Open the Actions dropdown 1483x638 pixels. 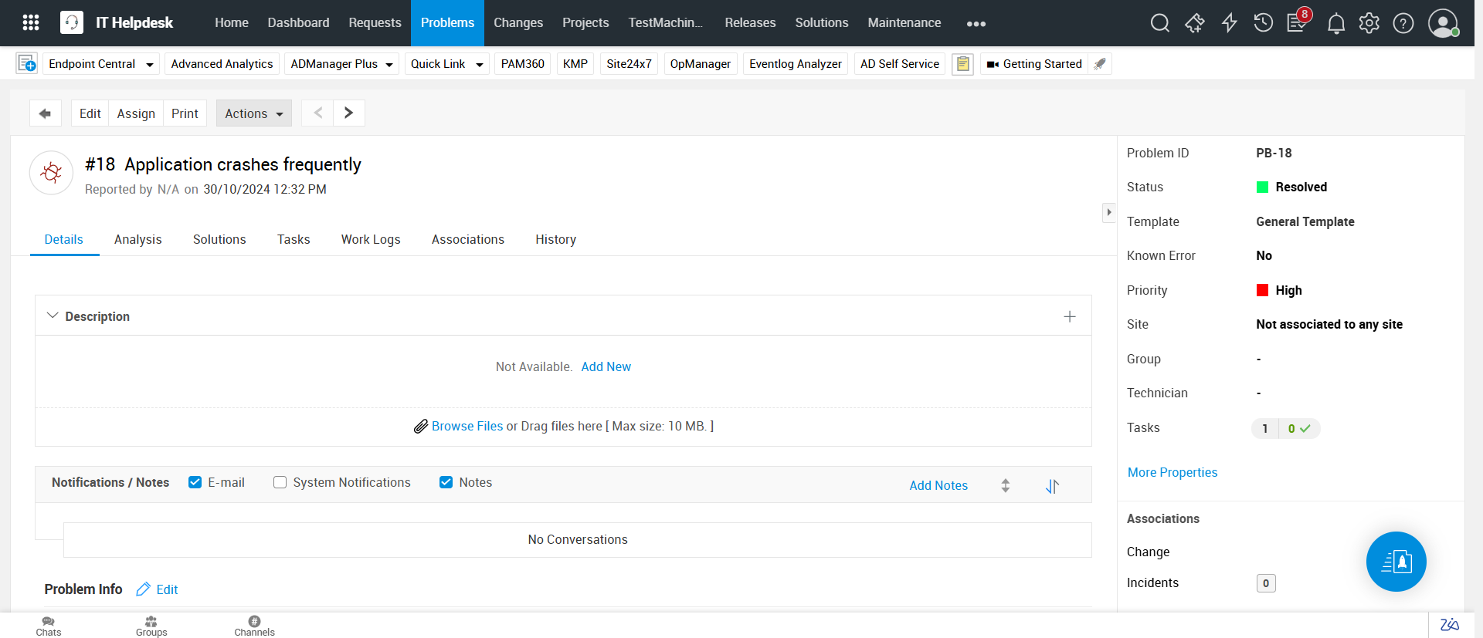tap(253, 113)
